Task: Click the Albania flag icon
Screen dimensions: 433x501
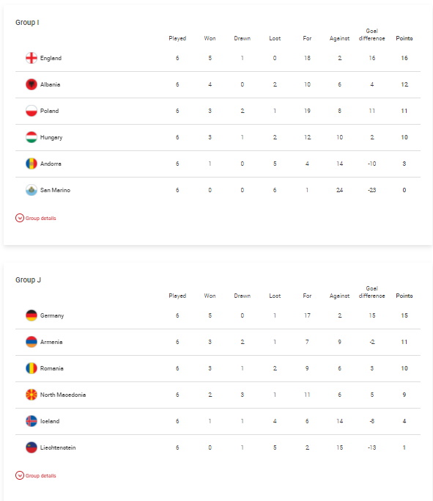Action: tap(32, 84)
